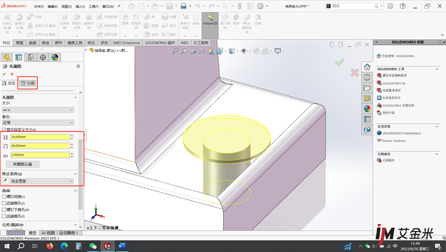Viewport: 446px width, 252px height.
Task: Open Partner Solutions link
Action: coord(394,141)
